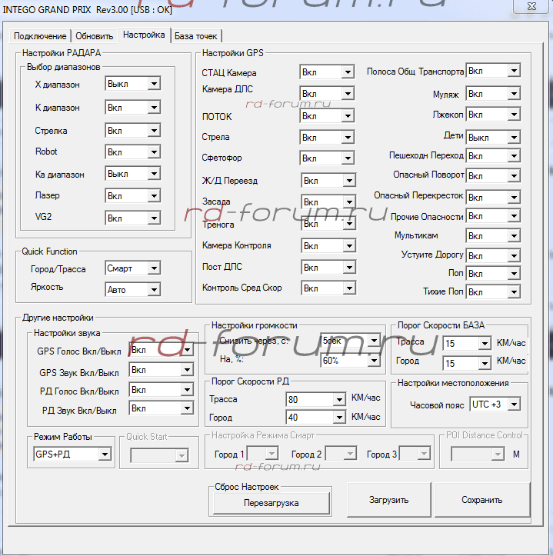Image resolution: width=553 pixels, height=556 pixels.
Task: Open the Засада dropdown
Action: coord(328,202)
